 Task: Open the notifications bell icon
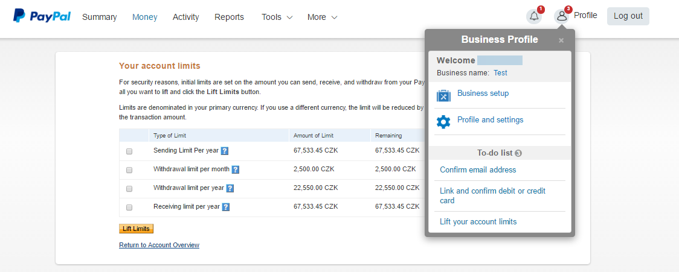(x=535, y=16)
